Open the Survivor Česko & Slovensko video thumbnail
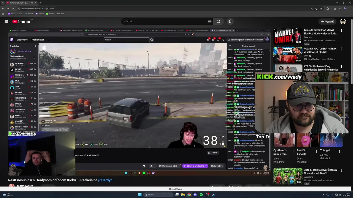Viewport: 353px width, 198px height. pyautogui.click(x=288, y=176)
